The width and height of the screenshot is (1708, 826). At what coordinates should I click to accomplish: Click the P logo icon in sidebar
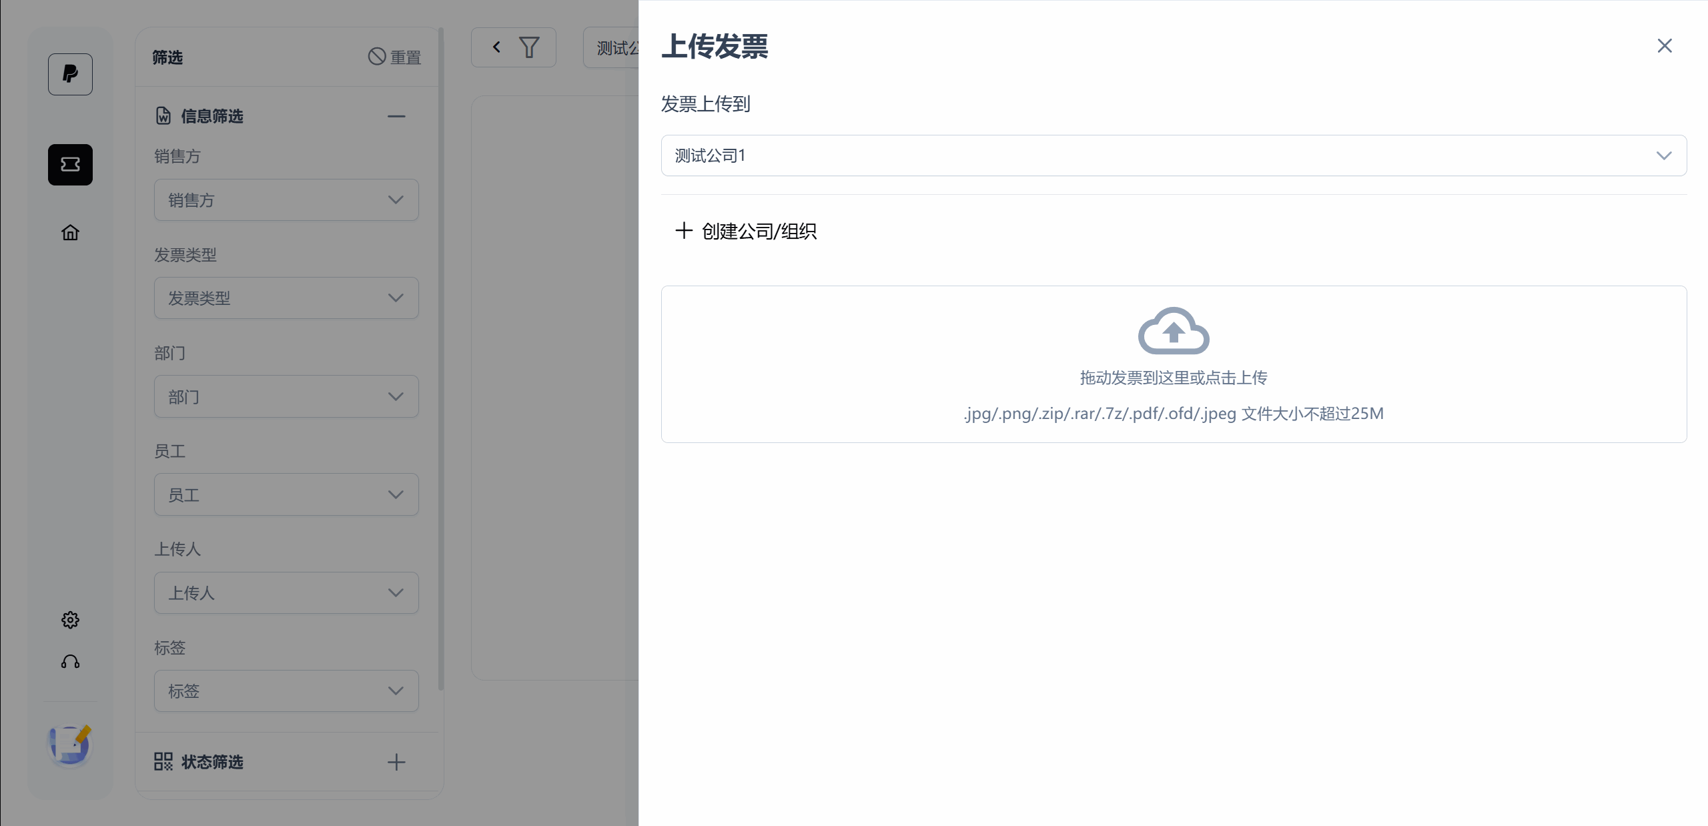coord(70,74)
